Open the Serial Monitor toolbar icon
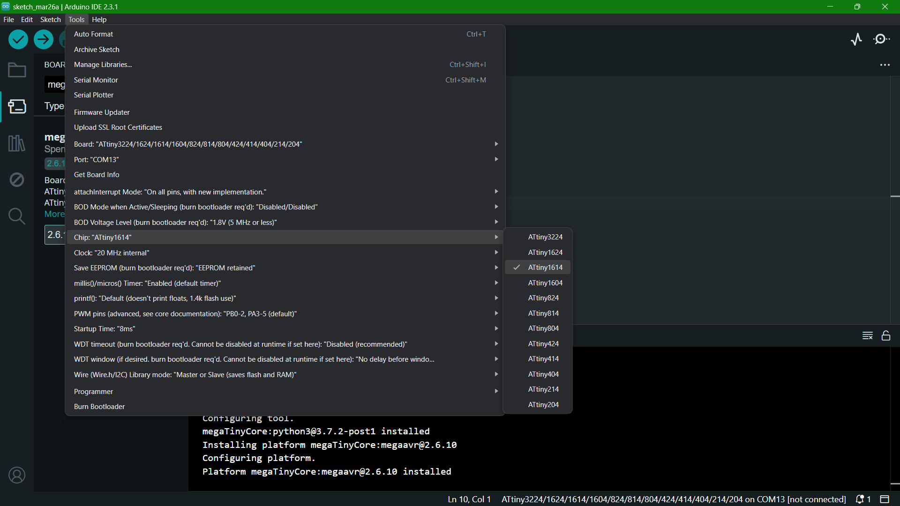The width and height of the screenshot is (900, 506). (x=882, y=39)
